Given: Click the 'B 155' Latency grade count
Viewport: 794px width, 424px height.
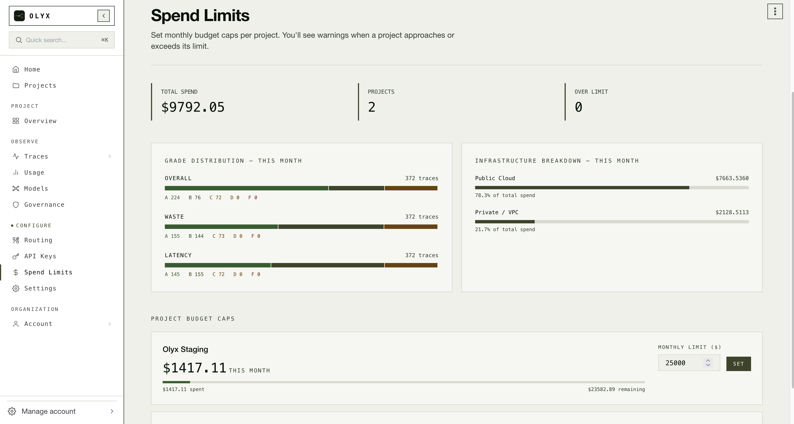Looking at the screenshot, I should click(196, 274).
